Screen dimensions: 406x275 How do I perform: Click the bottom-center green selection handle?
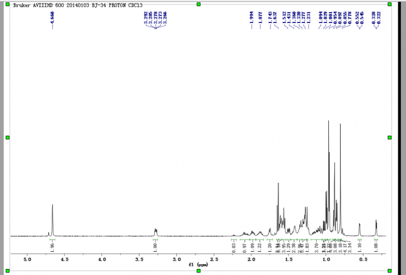198,270
